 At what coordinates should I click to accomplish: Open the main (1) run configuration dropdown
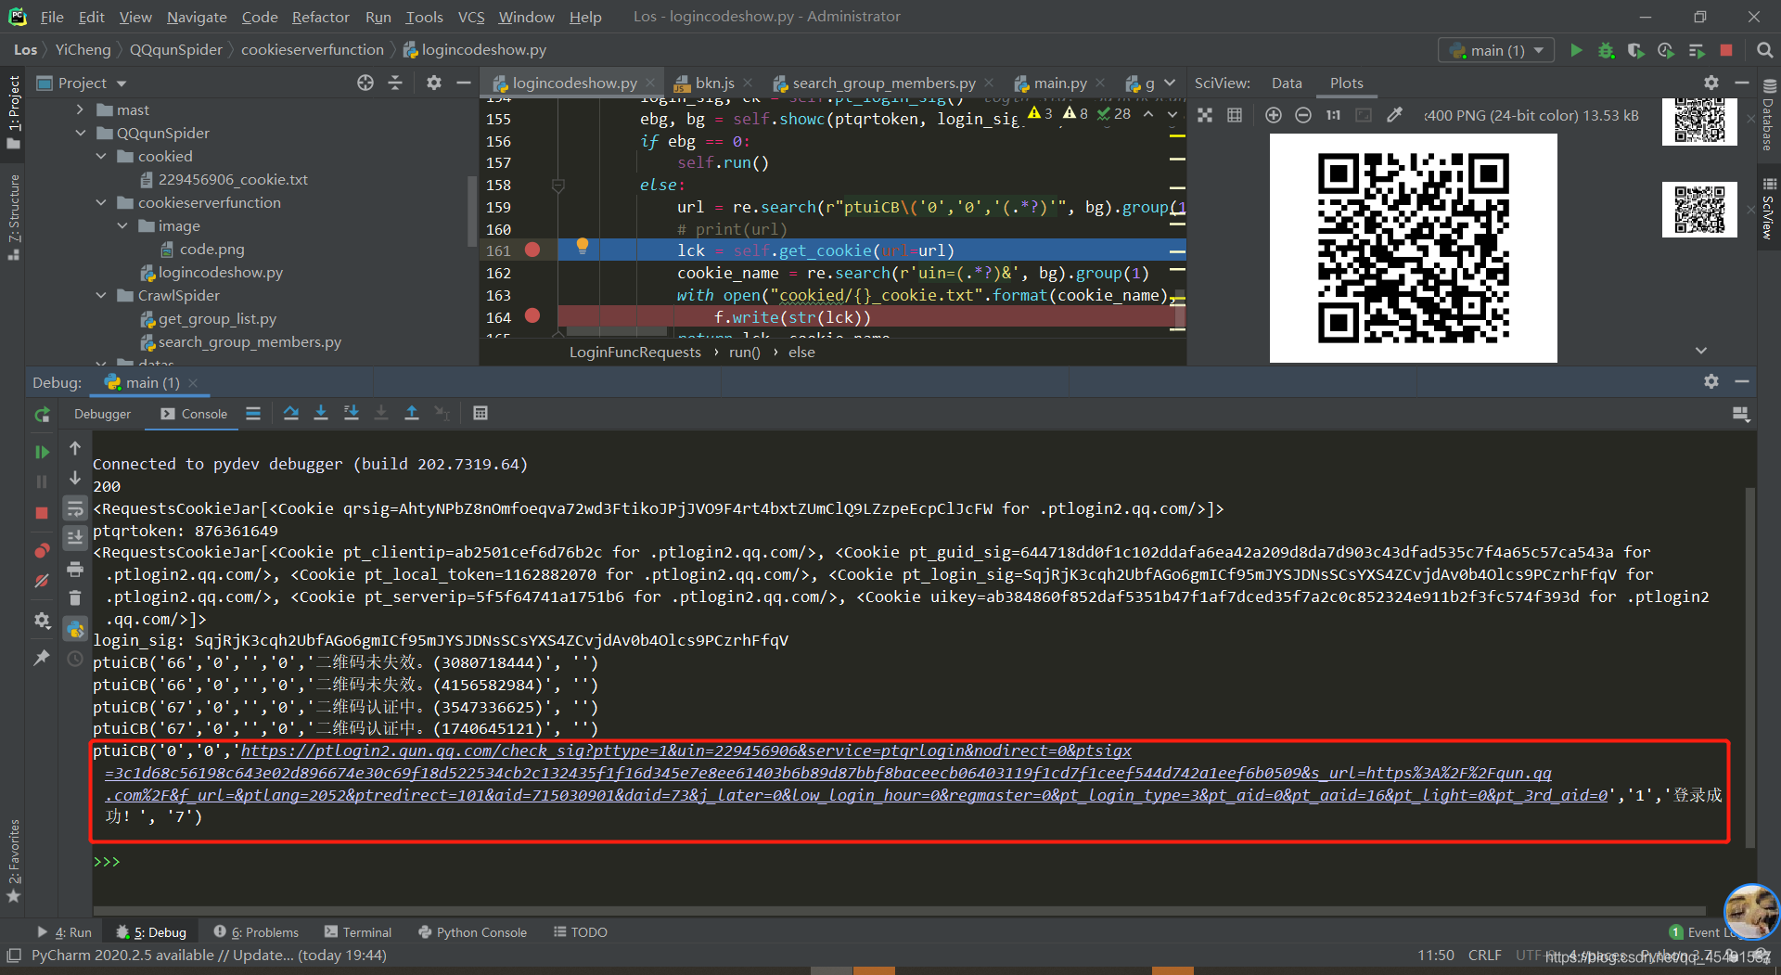(1497, 50)
